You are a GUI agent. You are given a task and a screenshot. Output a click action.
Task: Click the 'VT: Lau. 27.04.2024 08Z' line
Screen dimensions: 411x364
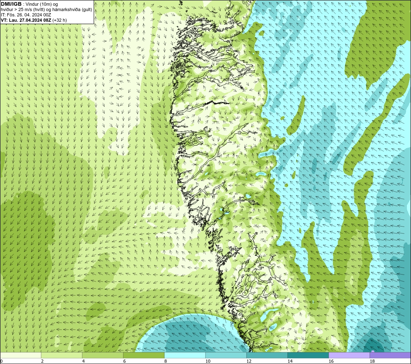pyautogui.click(x=34, y=20)
